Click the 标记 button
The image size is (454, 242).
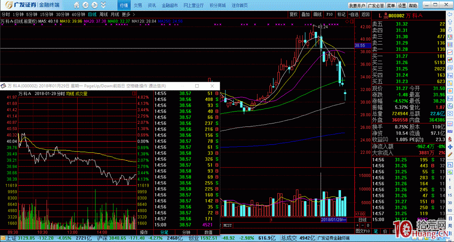(x=341, y=14)
